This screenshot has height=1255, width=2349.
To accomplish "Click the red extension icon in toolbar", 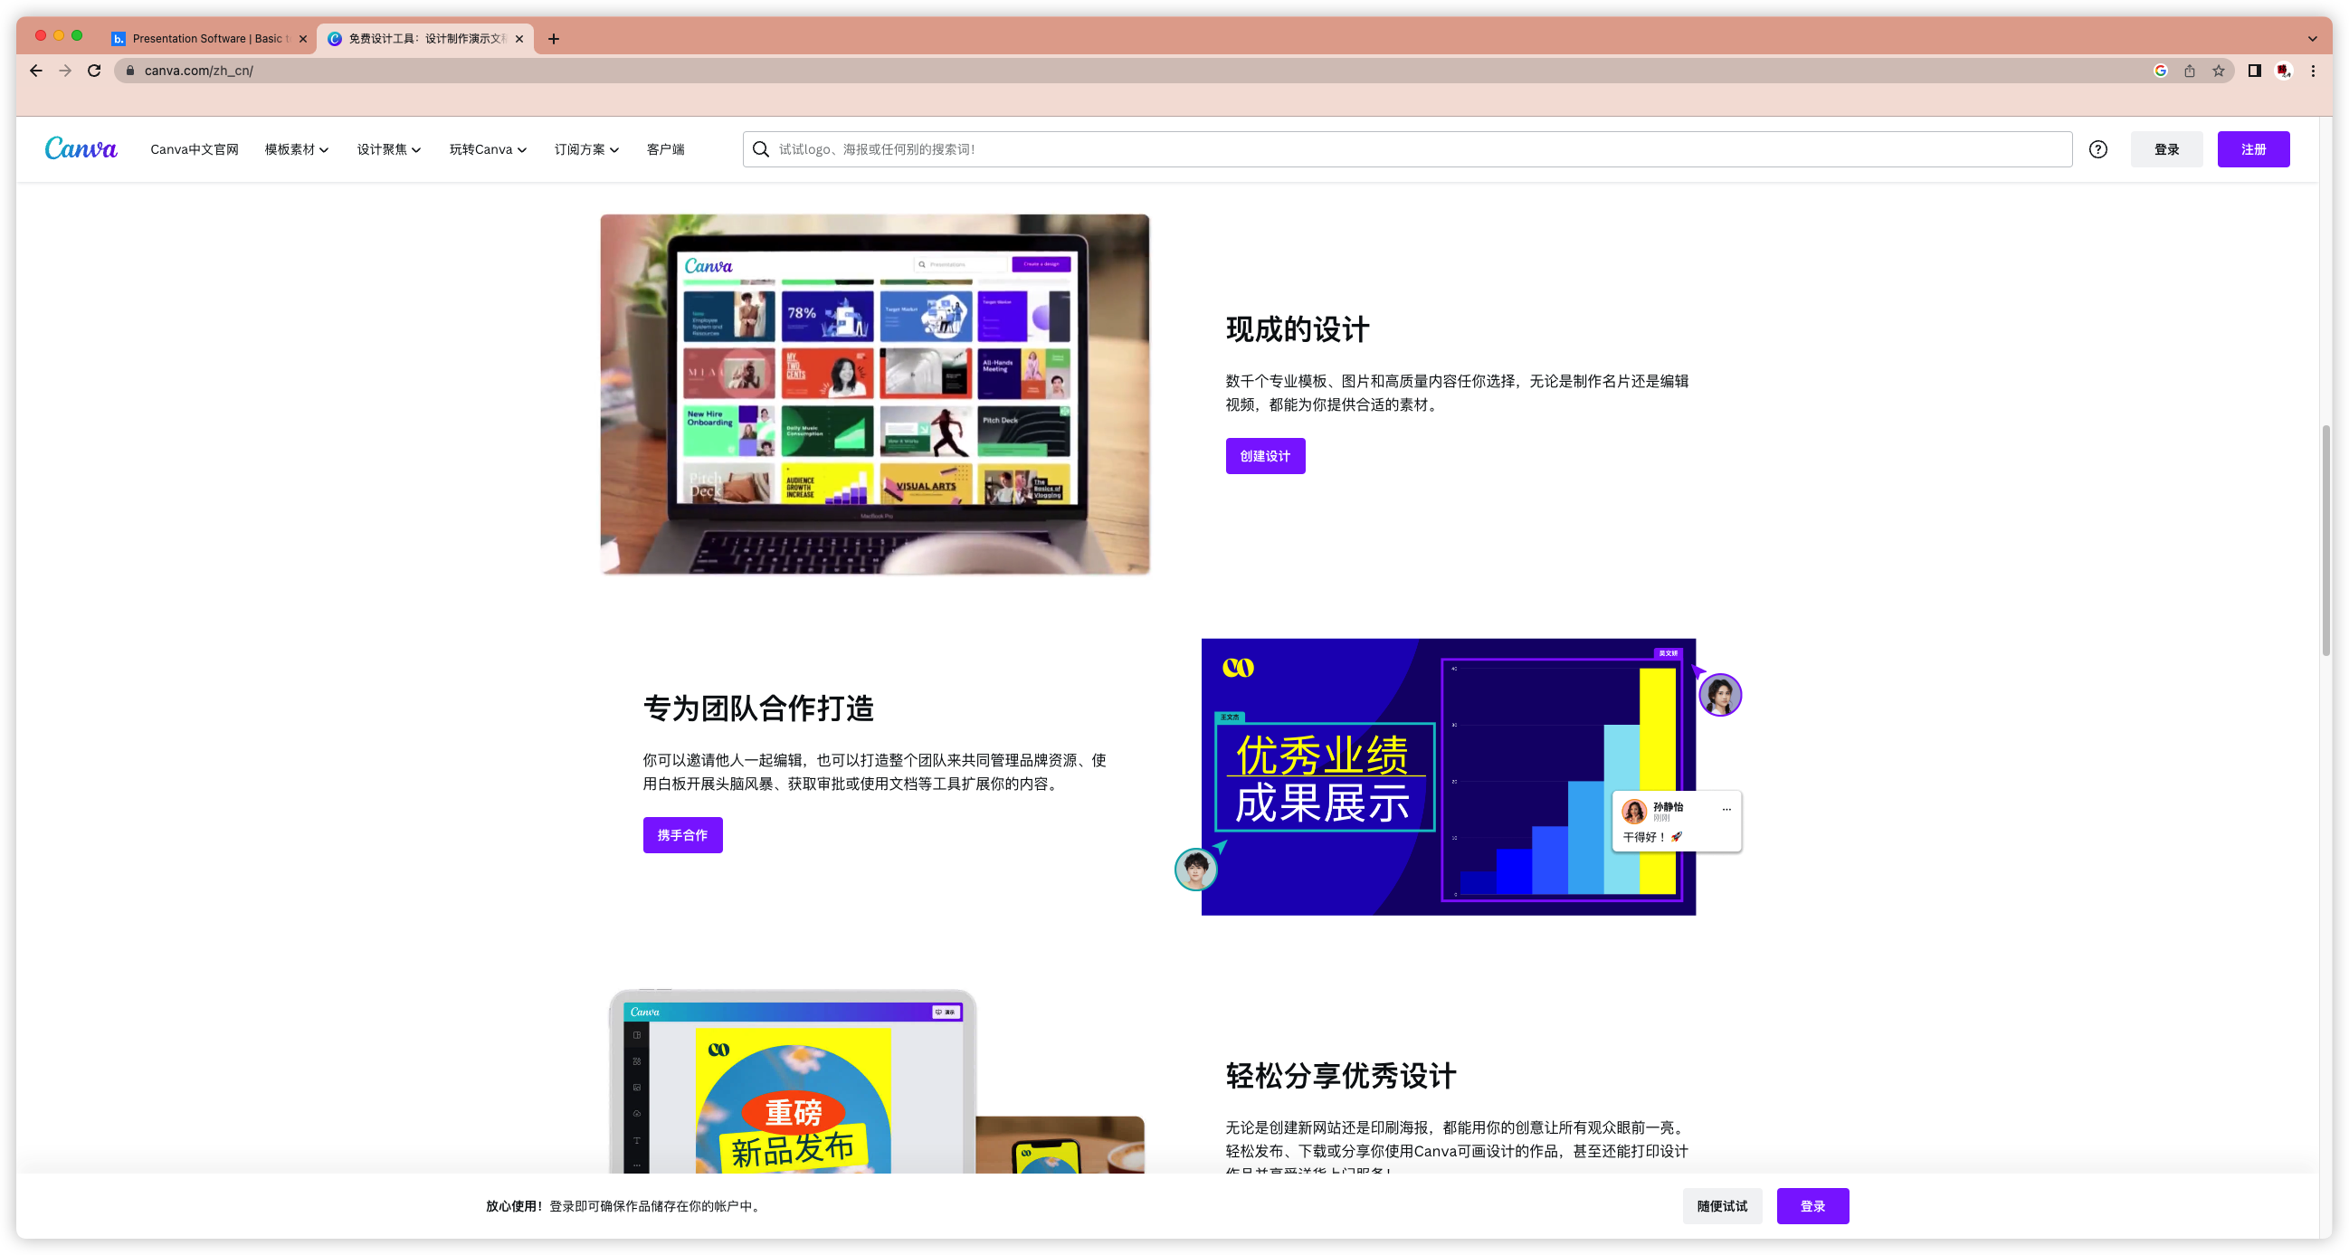I will tap(2283, 71).
